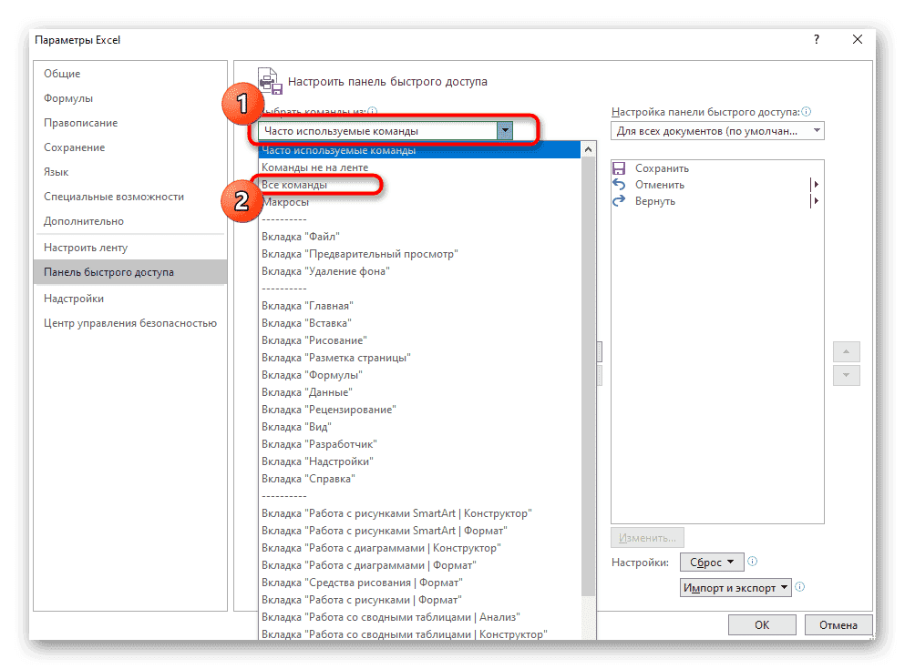Click the move down arrow button
The height and width of the screenshot is (669, 905).
[846, 375]
